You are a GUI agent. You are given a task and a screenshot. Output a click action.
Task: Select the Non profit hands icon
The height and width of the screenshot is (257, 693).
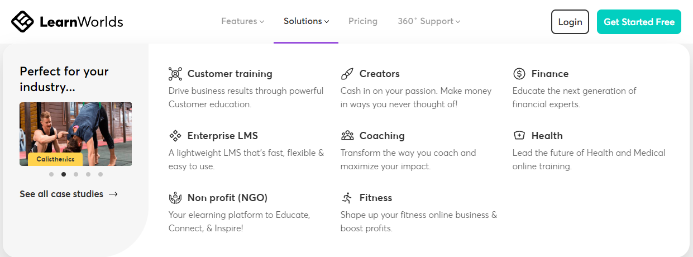click(175, 198)
